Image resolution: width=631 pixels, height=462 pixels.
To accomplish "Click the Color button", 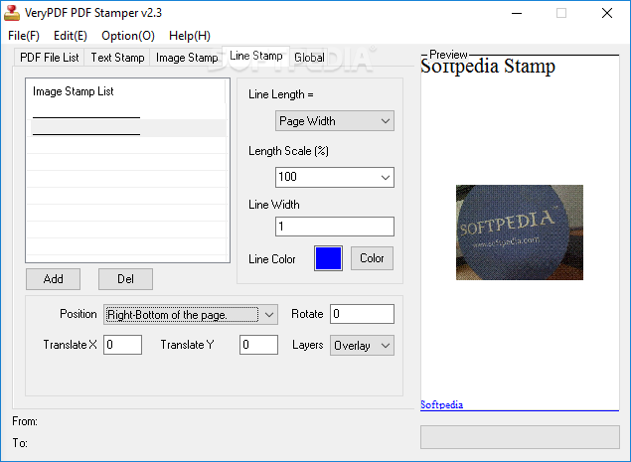I will point(372,258).
